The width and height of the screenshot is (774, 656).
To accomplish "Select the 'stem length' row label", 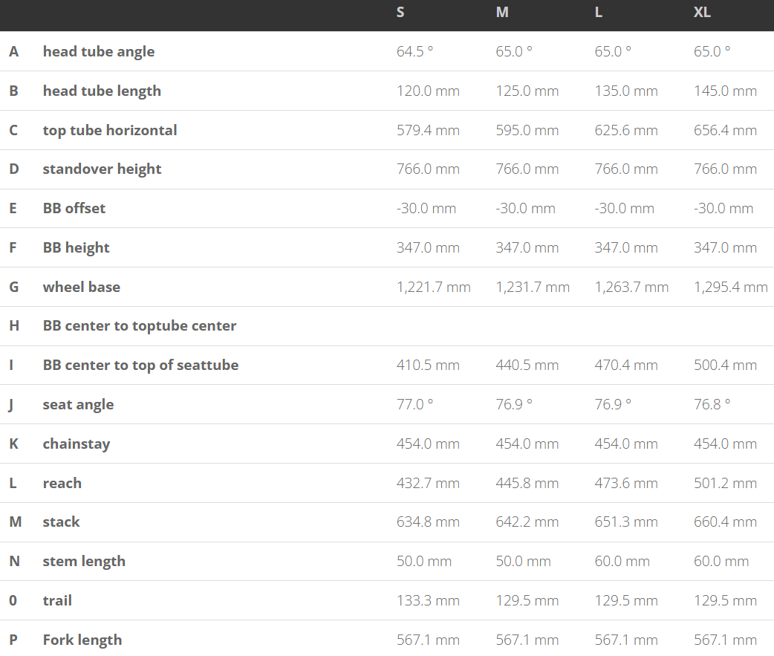I will coord(84,561).
